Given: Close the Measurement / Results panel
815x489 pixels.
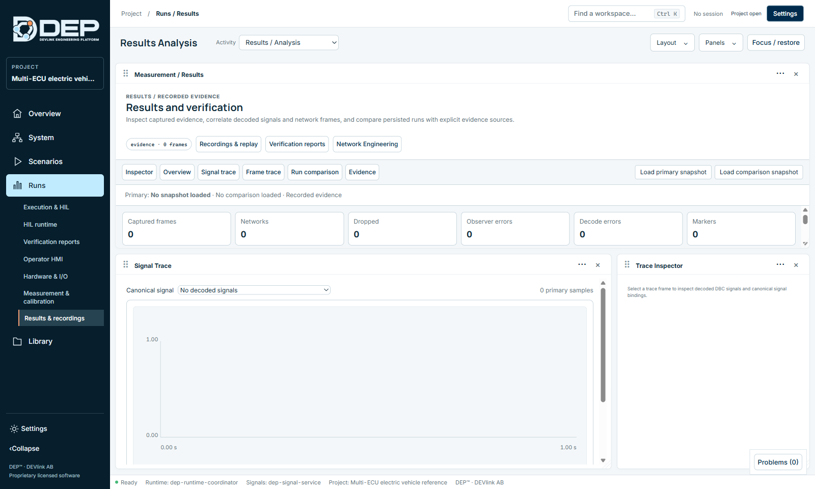Looking at the screenshot, I should pyautogui.click(x=796, y=74).
